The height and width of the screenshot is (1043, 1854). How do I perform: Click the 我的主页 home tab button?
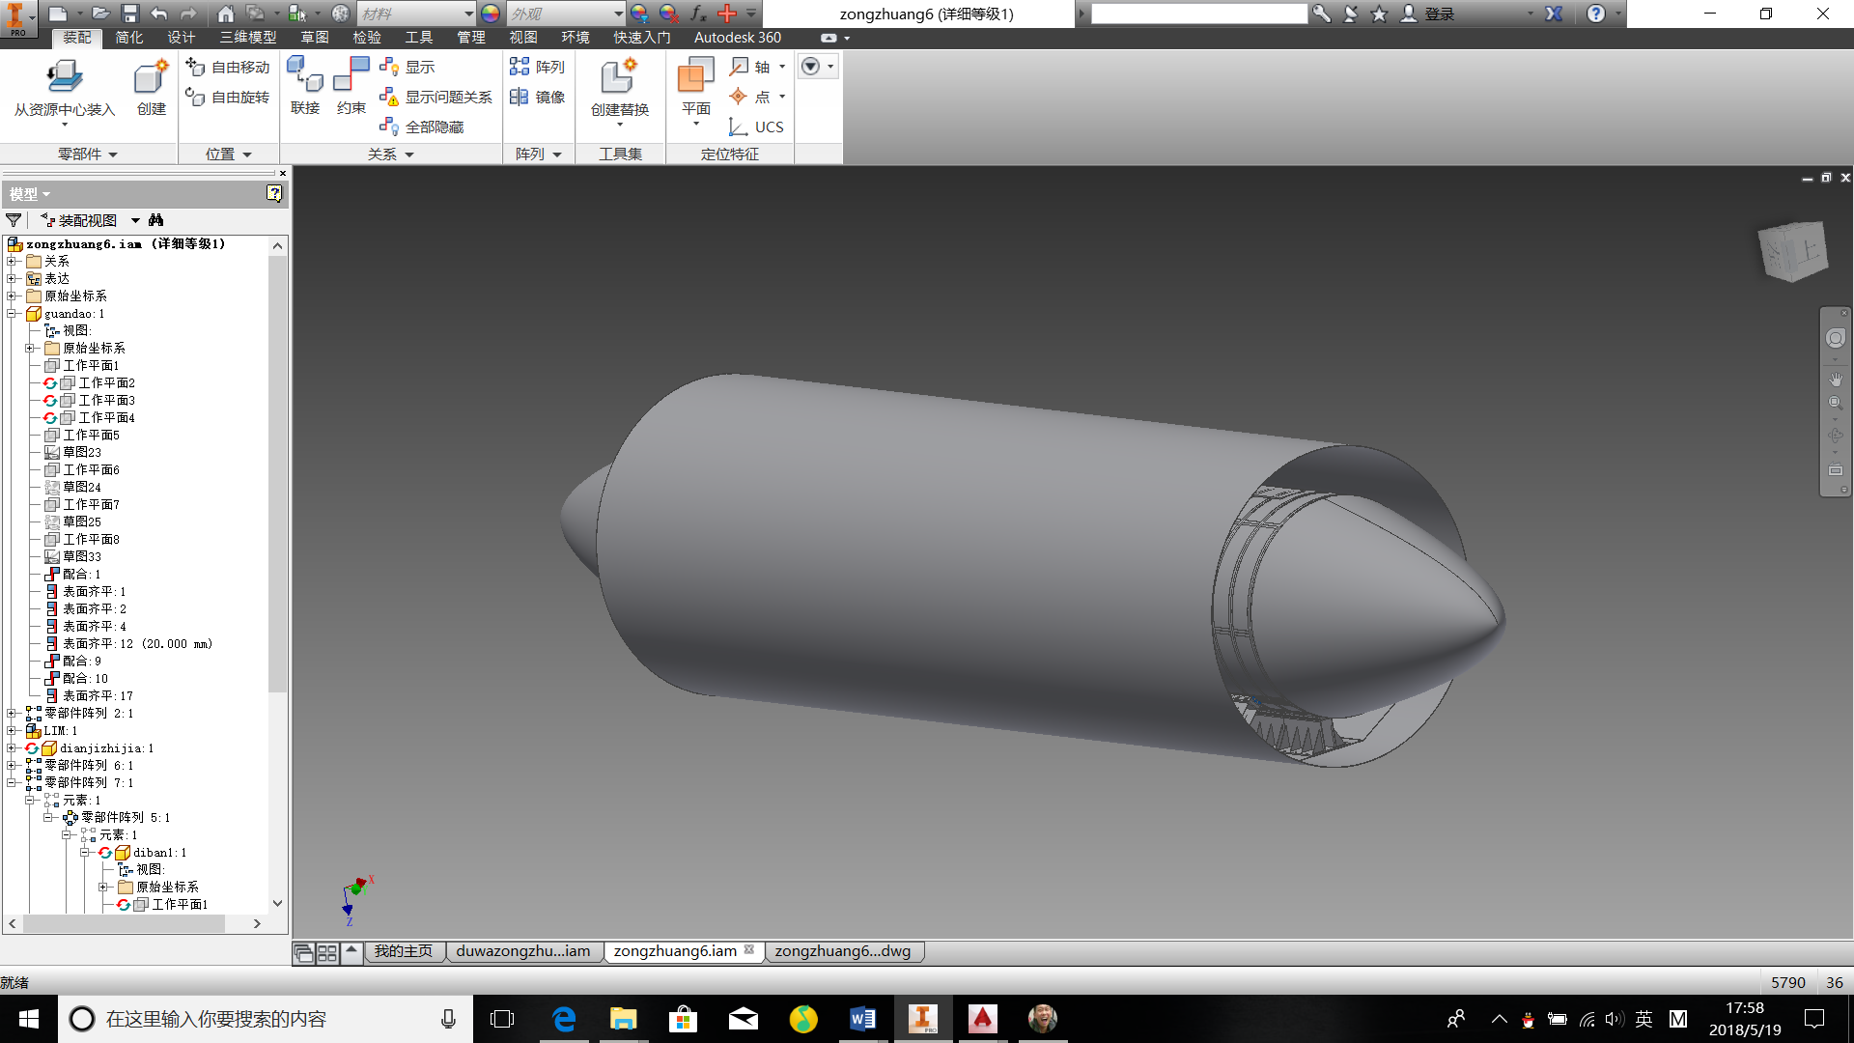tap(404, 951)
